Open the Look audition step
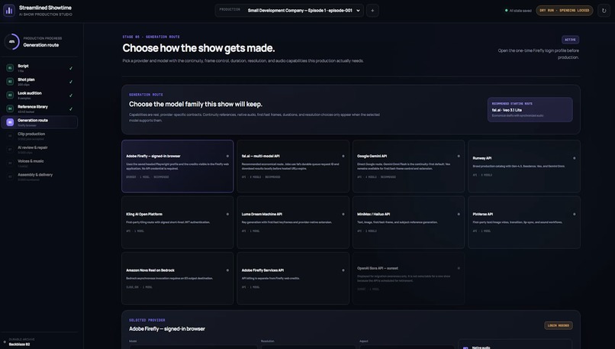The image size is (615, 349). [x=39, y=95]
